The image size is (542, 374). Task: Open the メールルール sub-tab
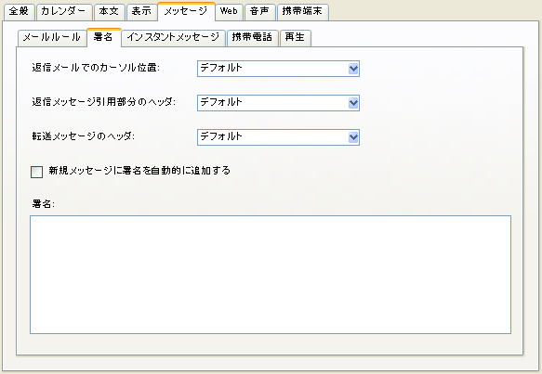[x=51, y=38]
